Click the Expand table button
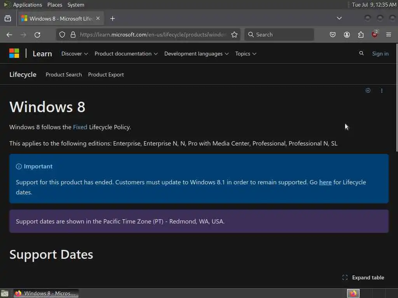 tap(363, 277)
